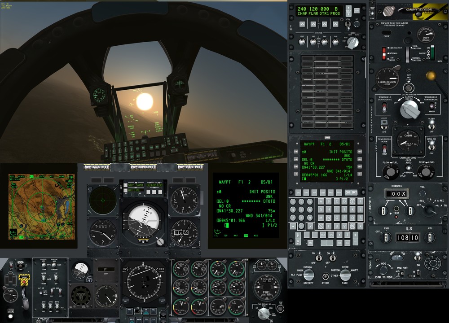Click the ILS frequency window showing 108 10
449x323 pixels.
click(408, 237)
